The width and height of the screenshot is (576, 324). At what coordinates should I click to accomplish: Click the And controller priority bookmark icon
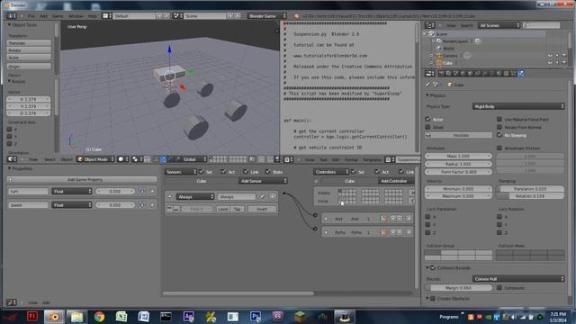[x=383, y=219]
